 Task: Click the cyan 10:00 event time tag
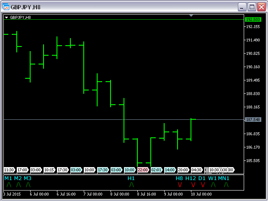[130, 170]
